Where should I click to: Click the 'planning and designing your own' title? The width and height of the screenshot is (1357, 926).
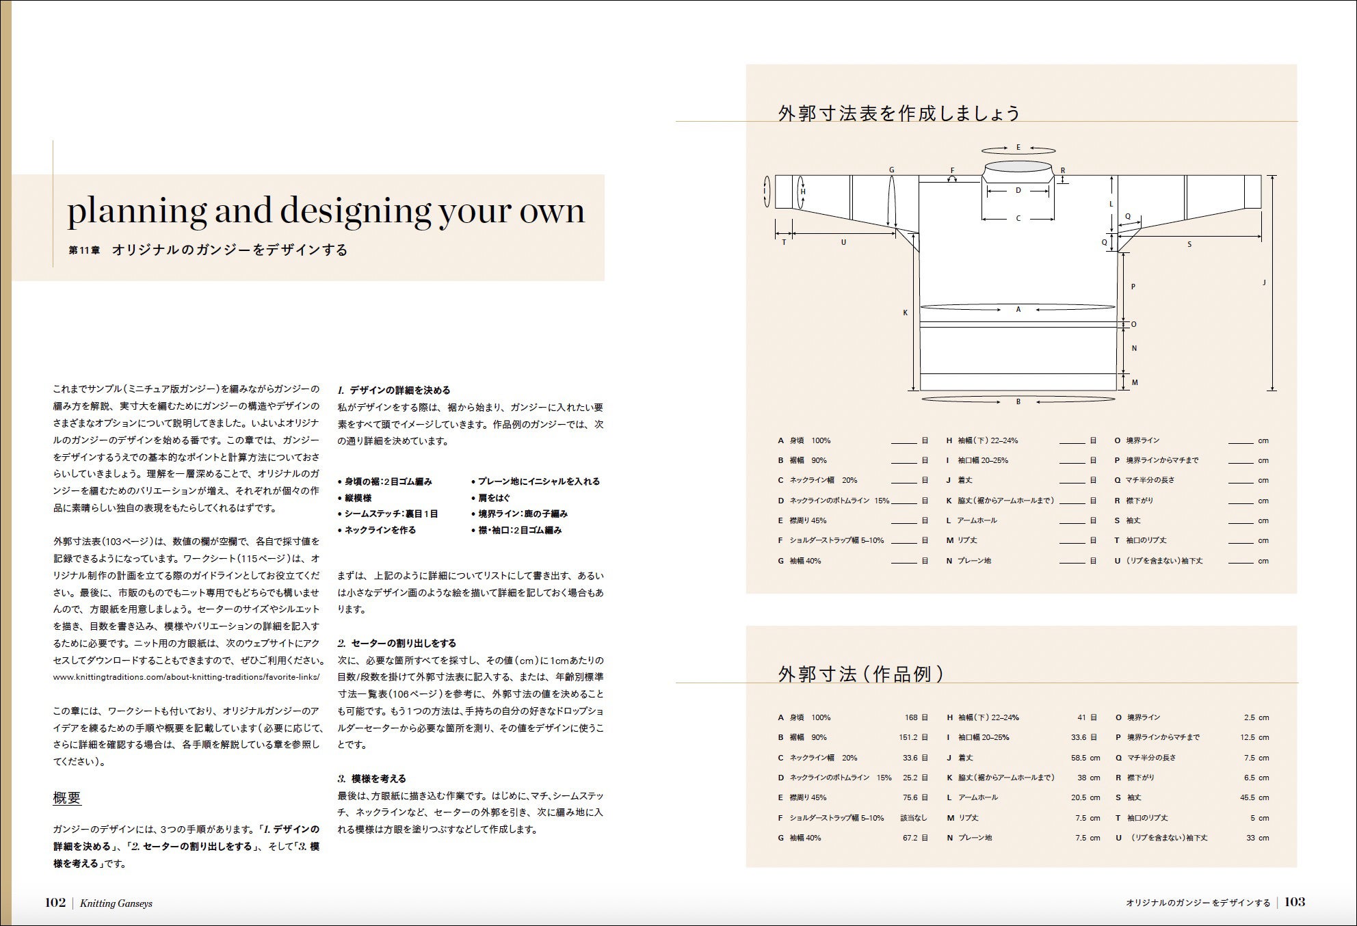[326, 211]
